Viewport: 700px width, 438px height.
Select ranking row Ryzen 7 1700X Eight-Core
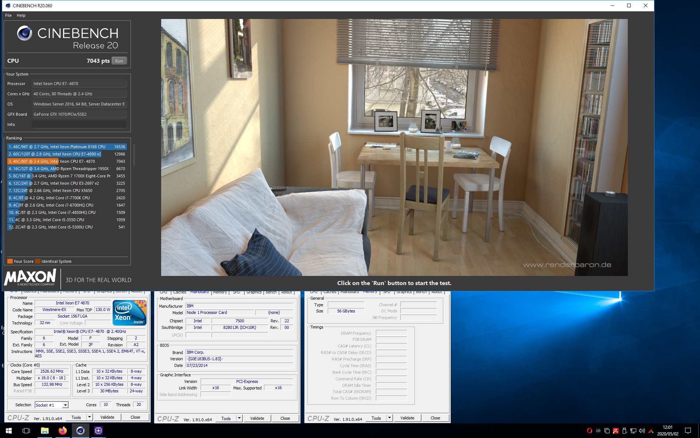(67, 176)
